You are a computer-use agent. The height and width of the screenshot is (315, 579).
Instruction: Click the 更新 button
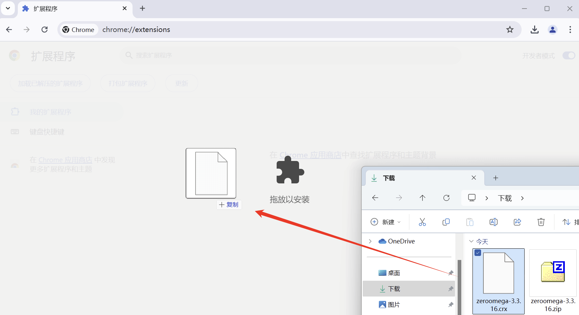point(182,83)
